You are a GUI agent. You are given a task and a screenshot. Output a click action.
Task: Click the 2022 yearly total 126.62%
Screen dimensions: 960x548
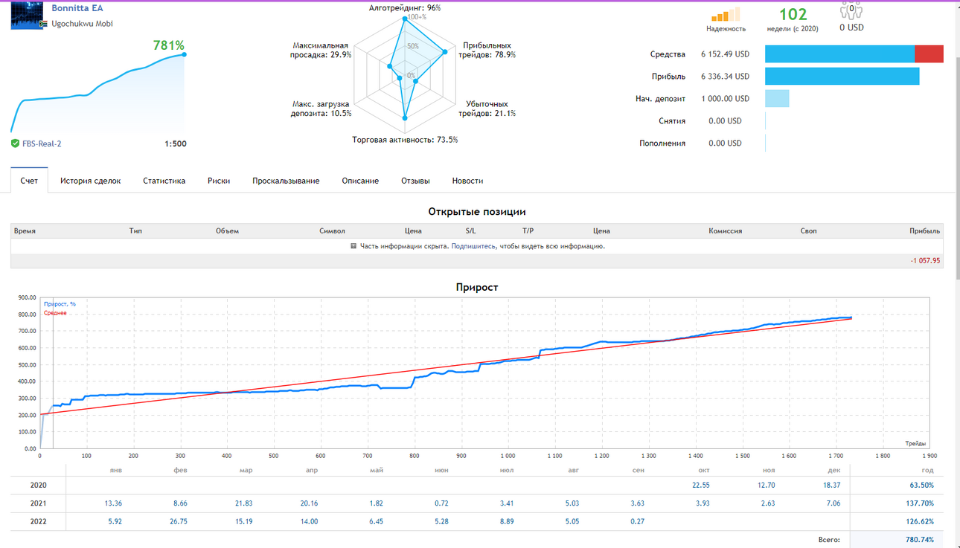pos(921,521)
